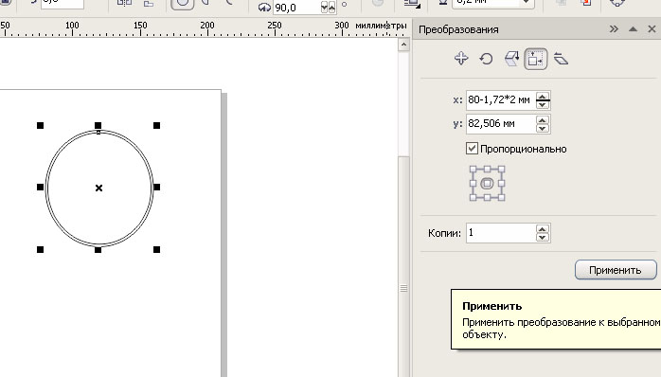661x377 pixels.
Task: Click the y size field showing 82,506 мм
Action: point(500,123)
